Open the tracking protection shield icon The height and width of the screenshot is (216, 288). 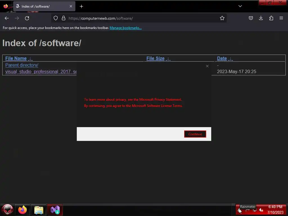pos(56,18)
